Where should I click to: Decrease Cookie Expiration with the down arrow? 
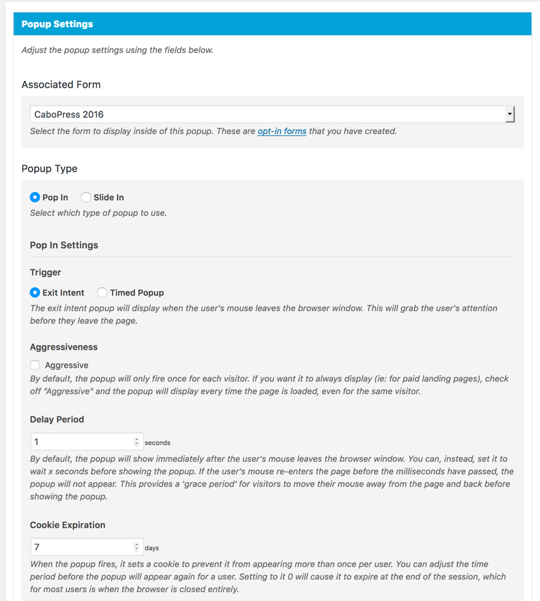(137, 549)
